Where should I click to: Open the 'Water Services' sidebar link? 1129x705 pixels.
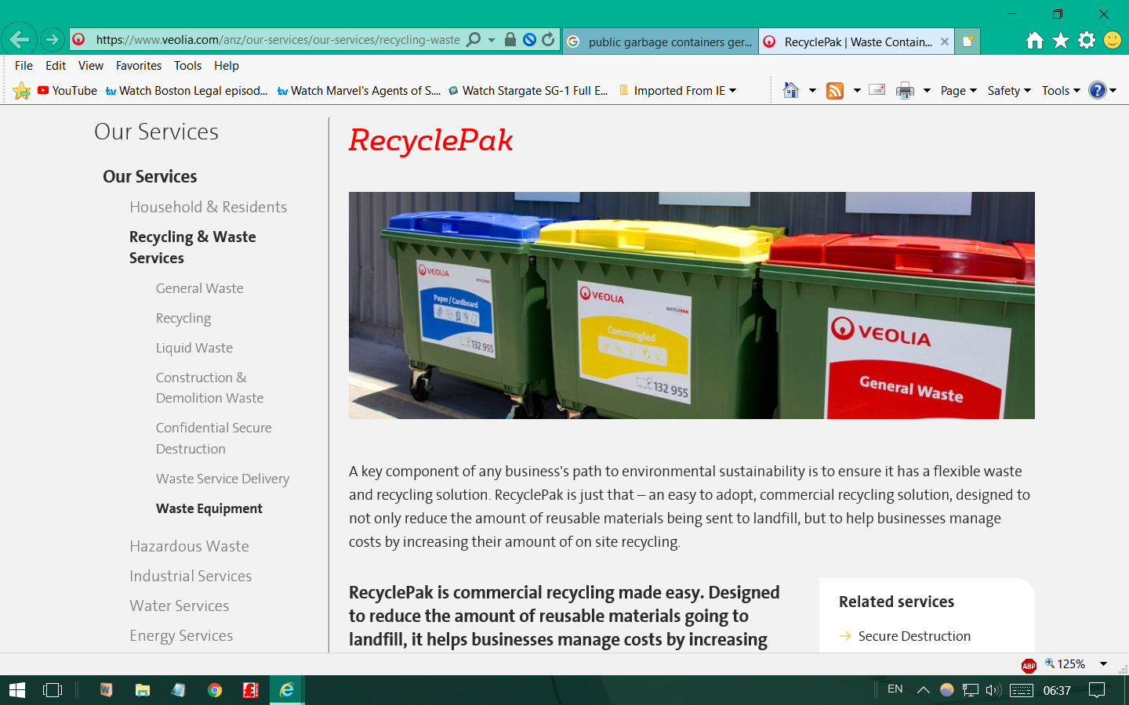click(x=180, y=606)
